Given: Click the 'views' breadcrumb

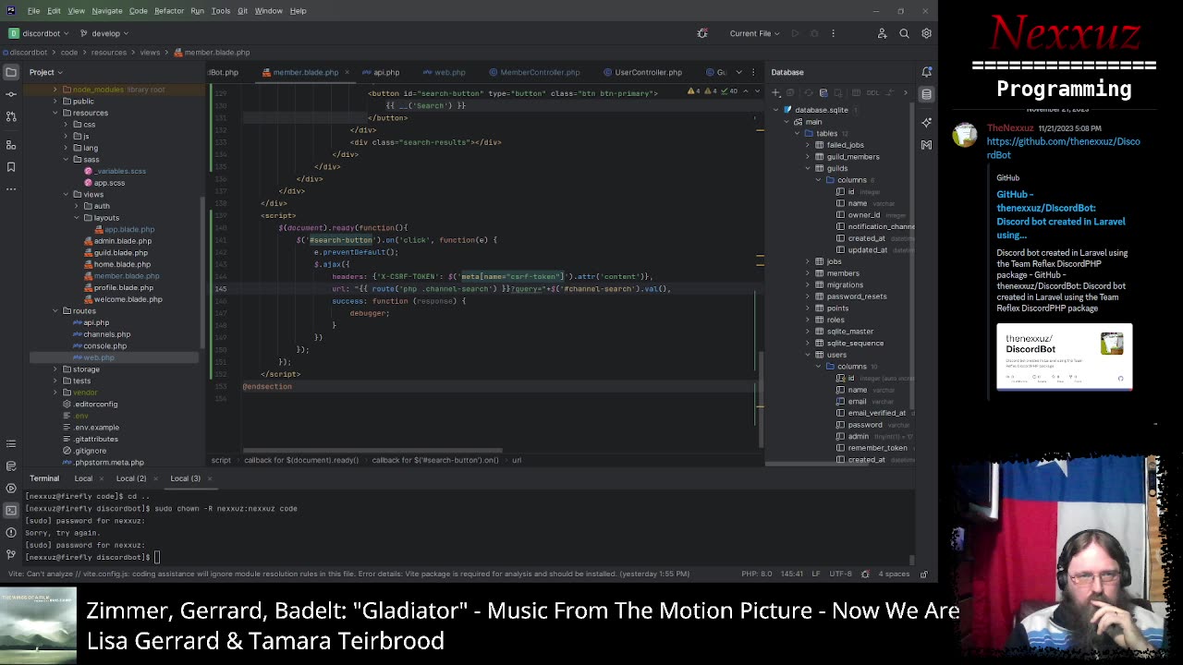Looking at the screenshot, I should pyautogui.click(x=150, y=53).
